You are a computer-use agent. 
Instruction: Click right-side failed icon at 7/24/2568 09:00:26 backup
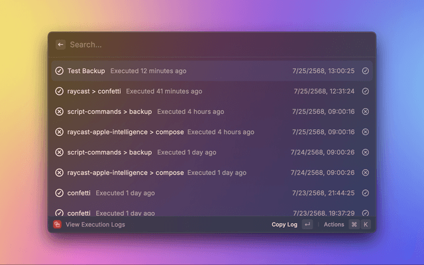pos(365,152)
